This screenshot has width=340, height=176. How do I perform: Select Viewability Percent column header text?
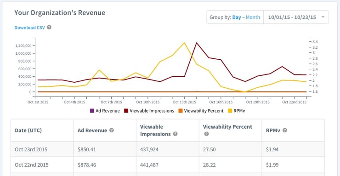pos(227,127)
